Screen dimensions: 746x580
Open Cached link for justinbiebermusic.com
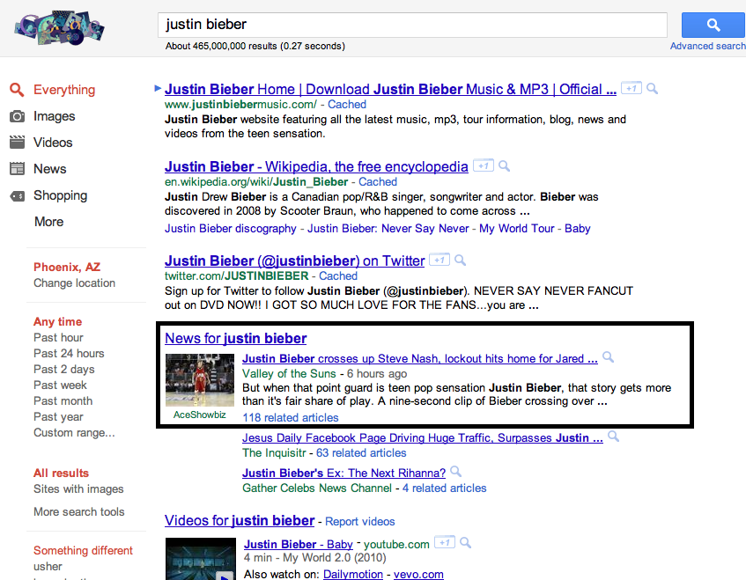347,104
